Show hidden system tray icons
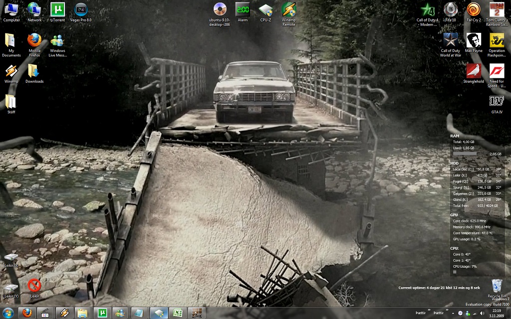The image size is (511, 319). [x=453, y=314]
